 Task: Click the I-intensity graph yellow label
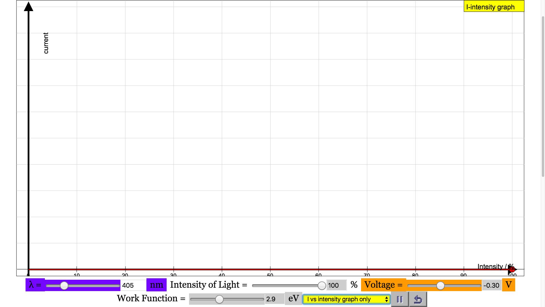(x=494, y=7)
